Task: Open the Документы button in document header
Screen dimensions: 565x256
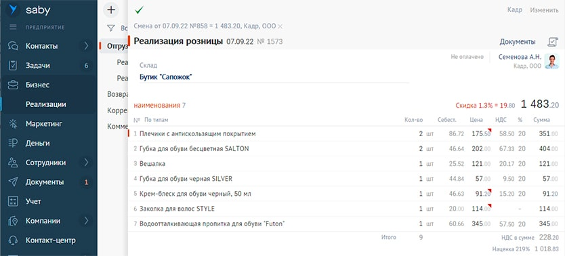Action: coord(518,42)
